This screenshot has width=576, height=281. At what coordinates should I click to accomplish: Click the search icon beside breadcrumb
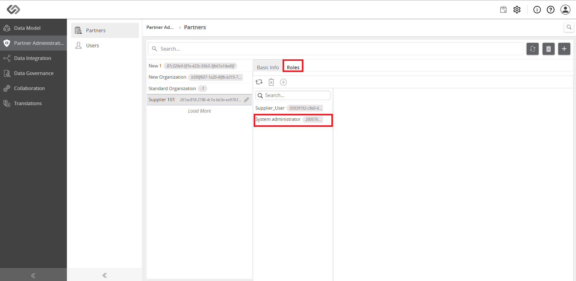pyautogui.click(x=569, y=27)
